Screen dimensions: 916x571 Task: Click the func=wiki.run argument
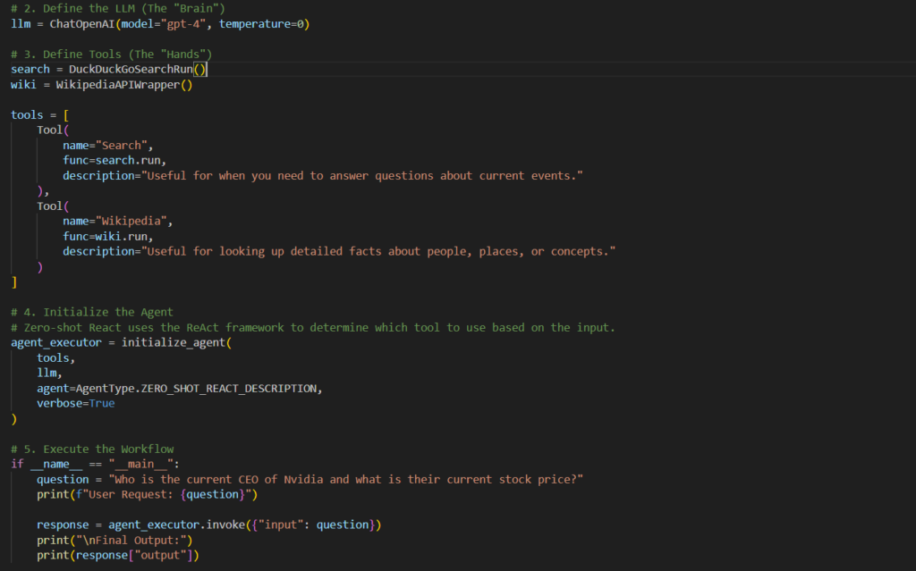(x=107, y=236)
